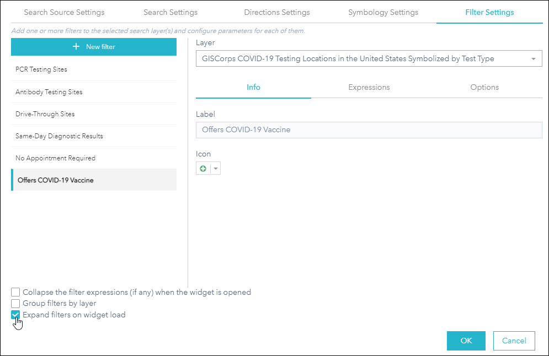This screenshot has height=356, width=549.
Task: Choose the Drive-Through Sites filter
Action: coord(94,114)
